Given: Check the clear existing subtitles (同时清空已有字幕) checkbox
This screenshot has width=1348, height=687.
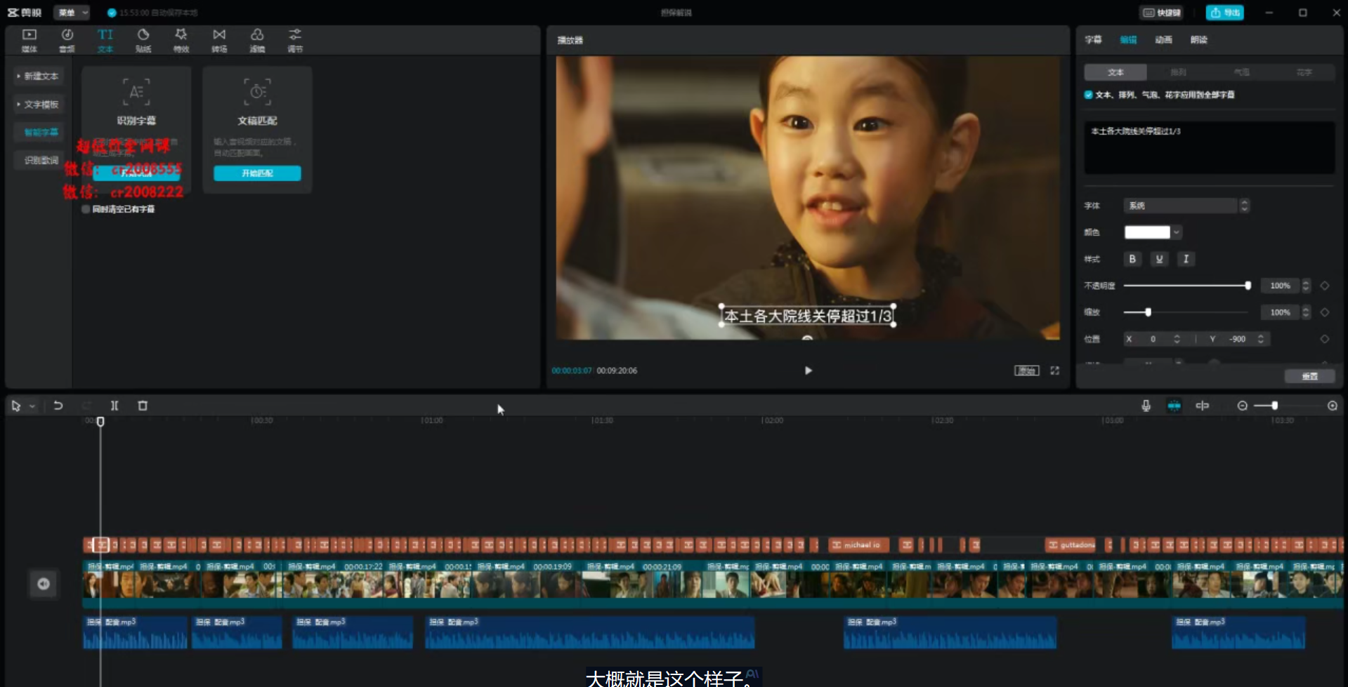Looking at the screenshot, I should click(x=86, y=209).
